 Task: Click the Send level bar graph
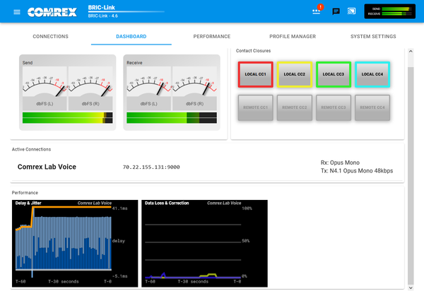coord(68,118)
